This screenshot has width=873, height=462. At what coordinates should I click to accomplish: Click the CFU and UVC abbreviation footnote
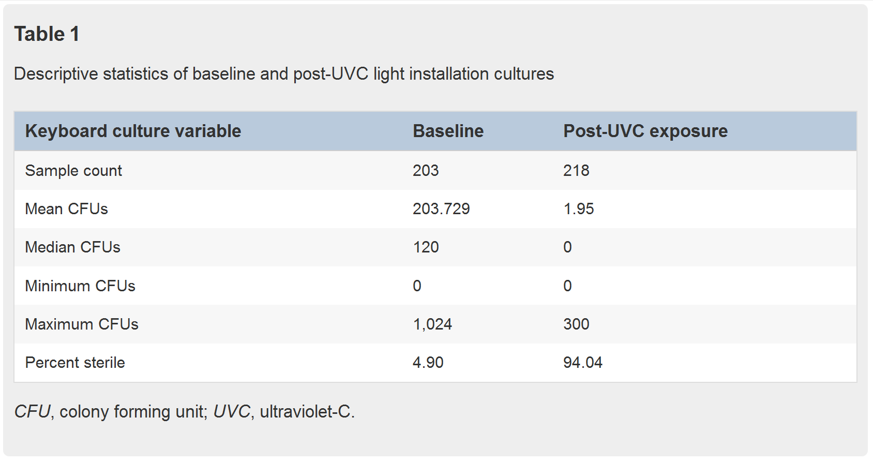pyautogui.click(x=184, y=412)
